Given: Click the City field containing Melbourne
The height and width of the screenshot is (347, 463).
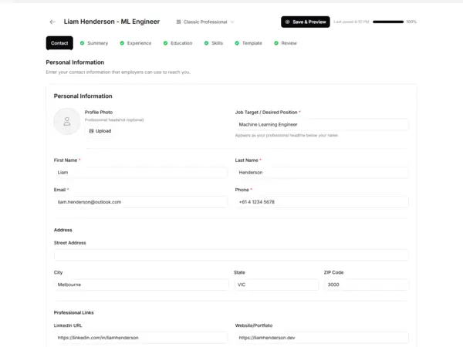Looking at the screenshot, I should point(141,285).
